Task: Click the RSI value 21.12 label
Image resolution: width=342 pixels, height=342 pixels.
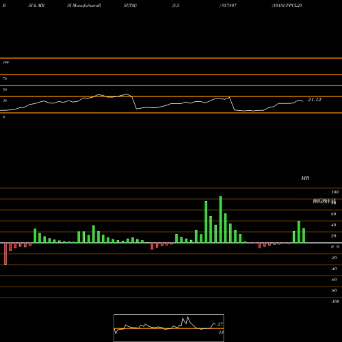Action: pyautogui.click(x=315, y=100)
